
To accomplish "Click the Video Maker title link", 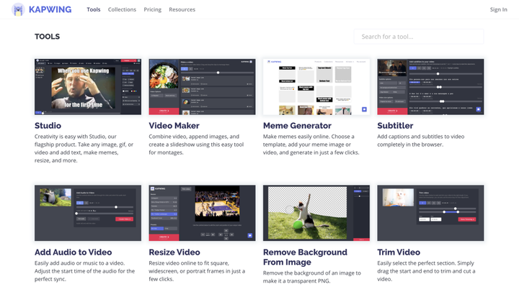I will 174,125.
